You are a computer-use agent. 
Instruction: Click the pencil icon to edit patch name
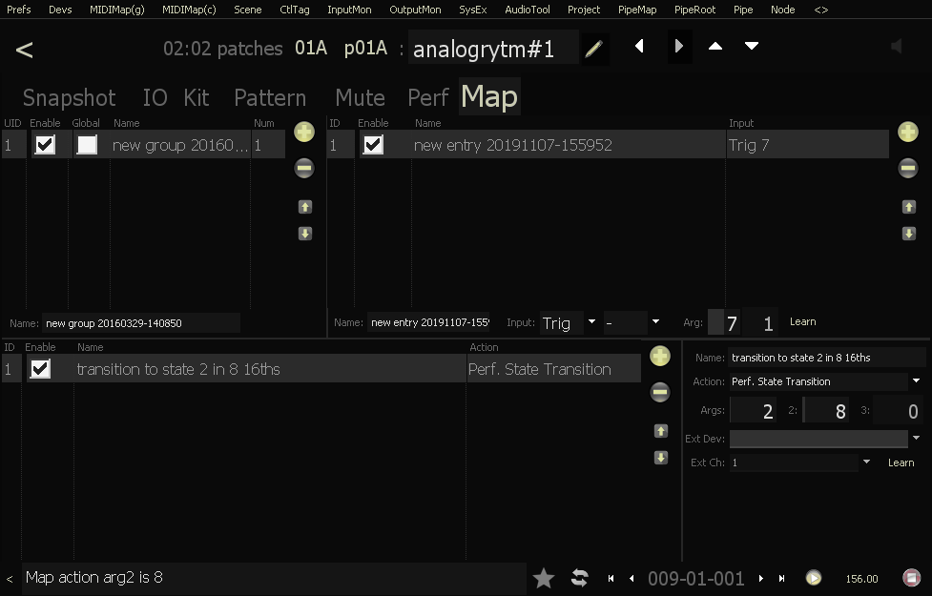click(593, 49)
